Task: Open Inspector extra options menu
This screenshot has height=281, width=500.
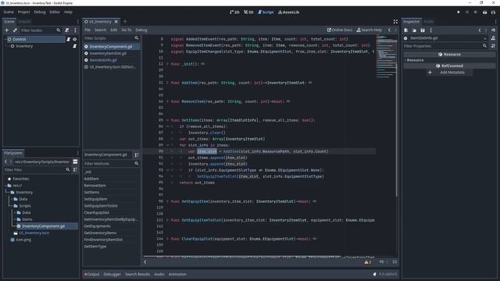Action: pos(430,30)
